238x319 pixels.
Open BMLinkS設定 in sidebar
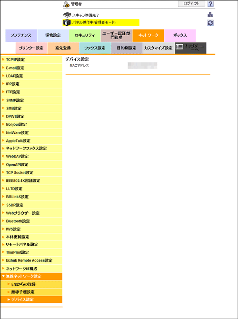pos(31,197)
